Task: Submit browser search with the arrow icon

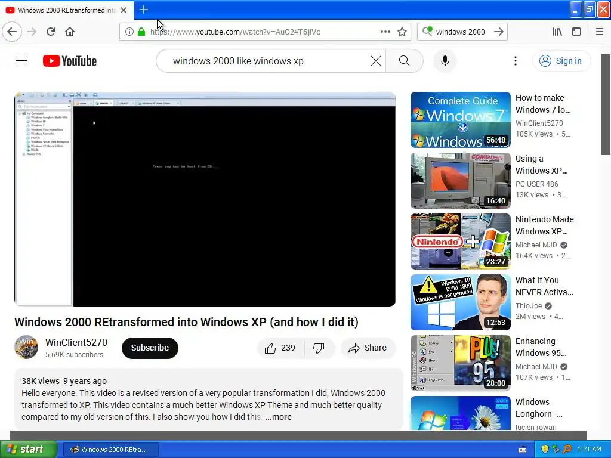Action: point(499,32)
